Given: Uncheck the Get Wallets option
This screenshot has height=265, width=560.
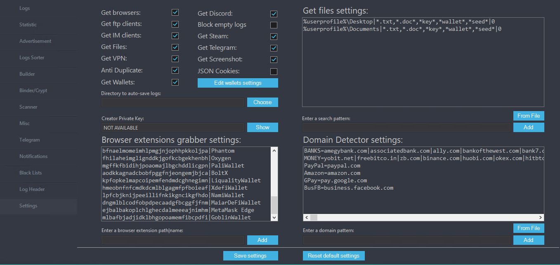Looking at the screenshot, I should (x=175, y=82).
